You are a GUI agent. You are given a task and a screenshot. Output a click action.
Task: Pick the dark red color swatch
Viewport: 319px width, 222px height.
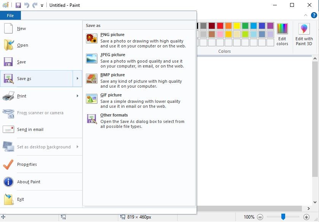212,26
